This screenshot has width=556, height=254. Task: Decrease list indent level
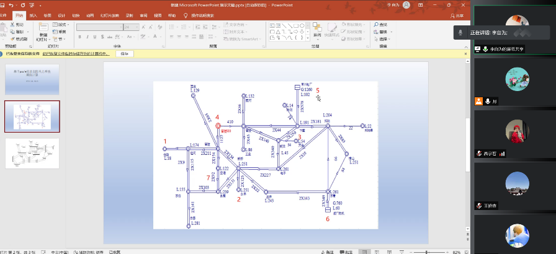point(197,27)
